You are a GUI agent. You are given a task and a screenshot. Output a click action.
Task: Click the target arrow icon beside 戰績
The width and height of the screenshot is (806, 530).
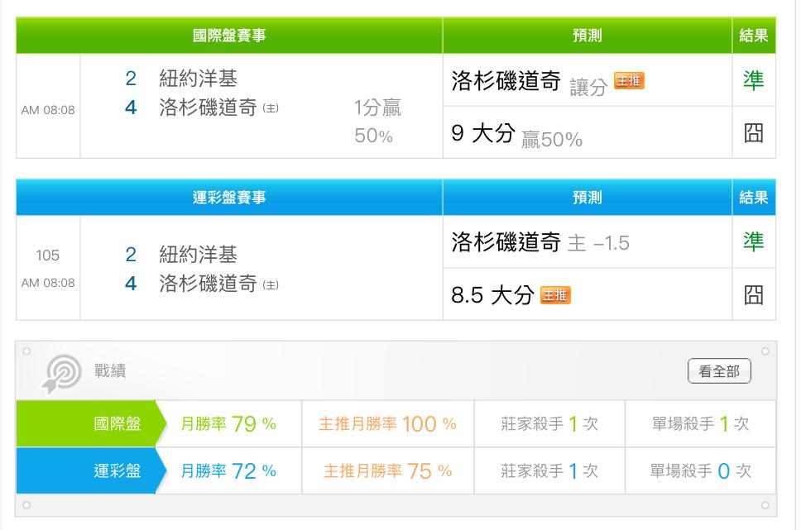62,374
